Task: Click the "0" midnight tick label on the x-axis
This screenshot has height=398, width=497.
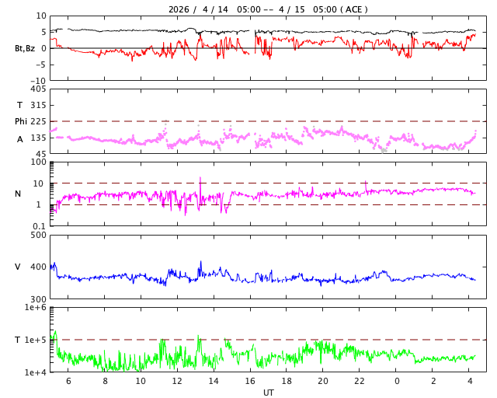Action: (397, 381)
